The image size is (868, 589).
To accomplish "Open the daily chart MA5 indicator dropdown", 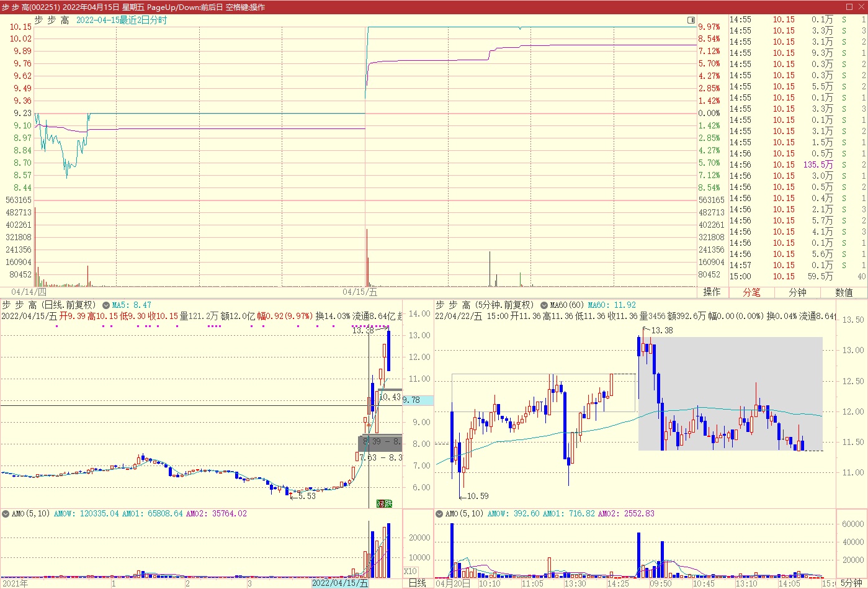I will [107, 305].
